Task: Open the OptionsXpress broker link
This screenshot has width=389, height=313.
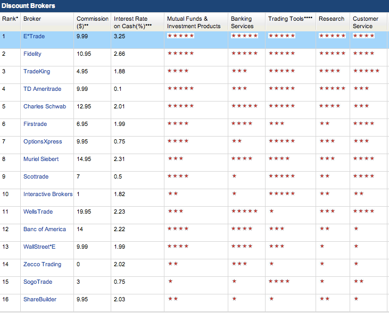Action: coord(43,142)
